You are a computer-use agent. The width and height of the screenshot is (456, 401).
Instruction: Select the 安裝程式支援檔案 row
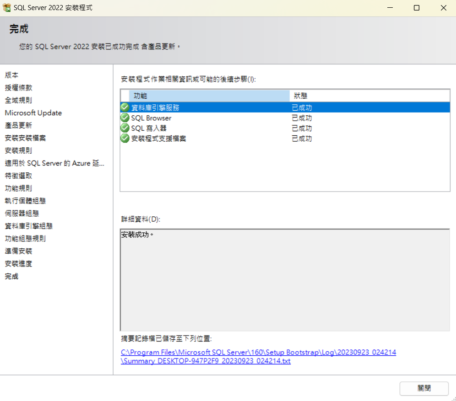coord(285,139)
